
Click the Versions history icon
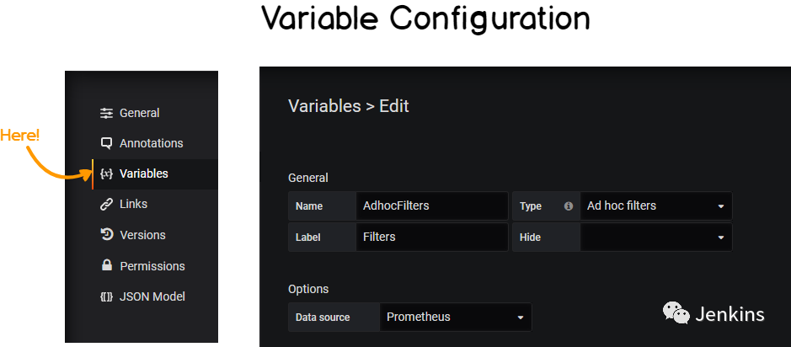[x=106, y=234]
